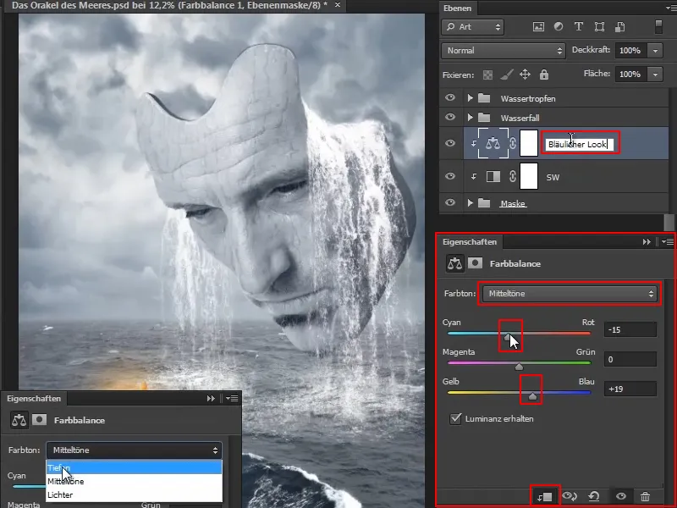This screenshot has height=508, width=677.
Task: Delete adjustment layer trash icon
Action: 645,497
